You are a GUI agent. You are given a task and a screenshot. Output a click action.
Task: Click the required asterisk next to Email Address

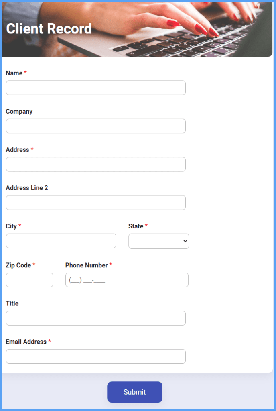(x=49, y=341)
